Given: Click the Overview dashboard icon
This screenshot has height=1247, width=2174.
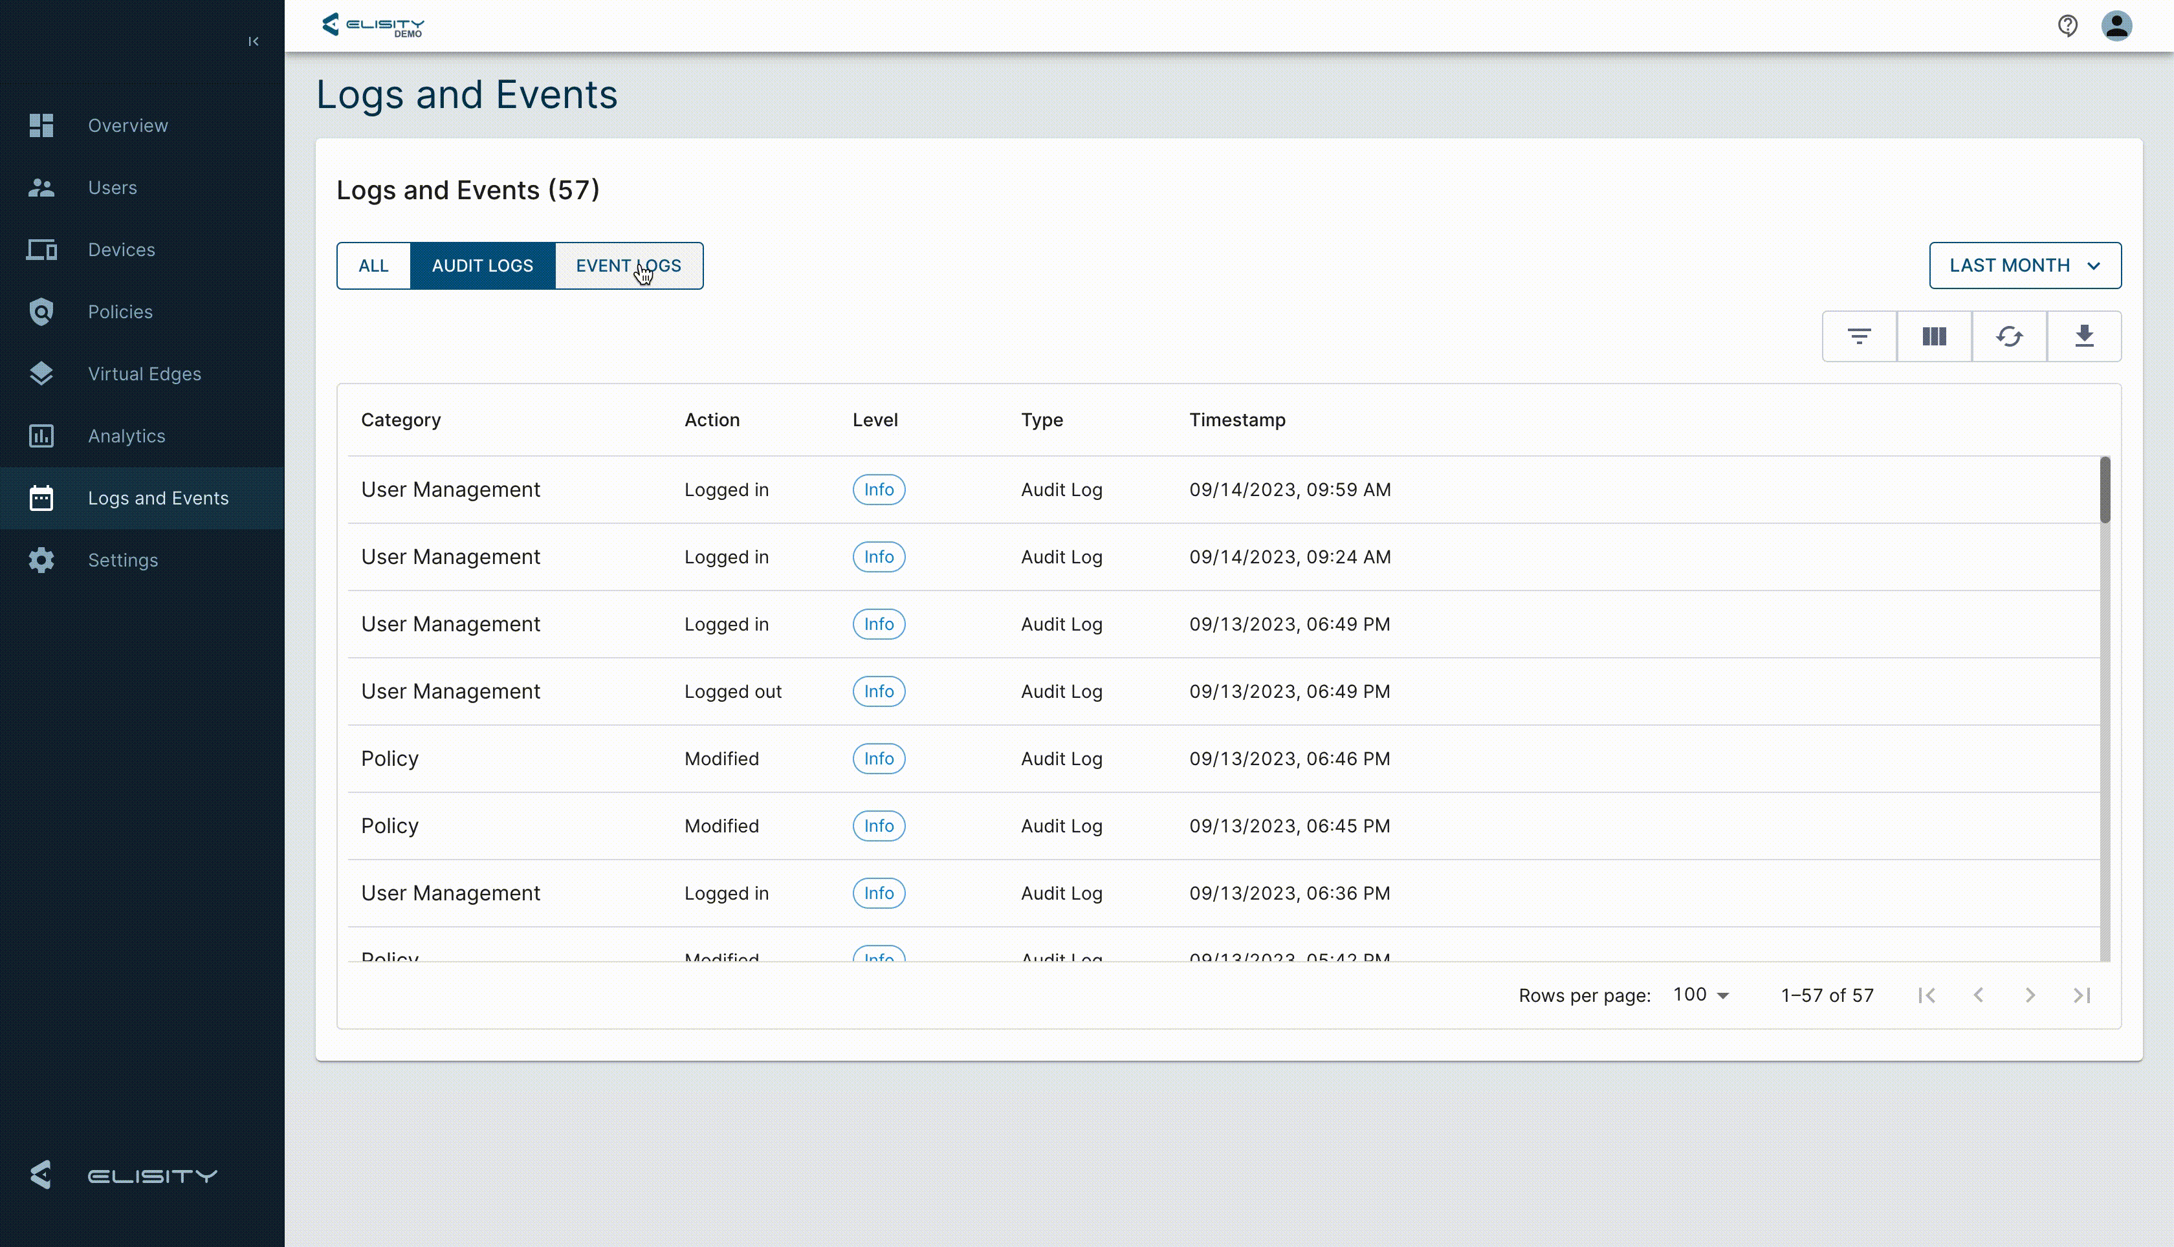Looking at the screenshot, I should (x=41, y=125).
